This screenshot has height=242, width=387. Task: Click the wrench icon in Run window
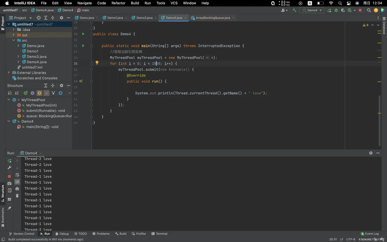(9, 168)
